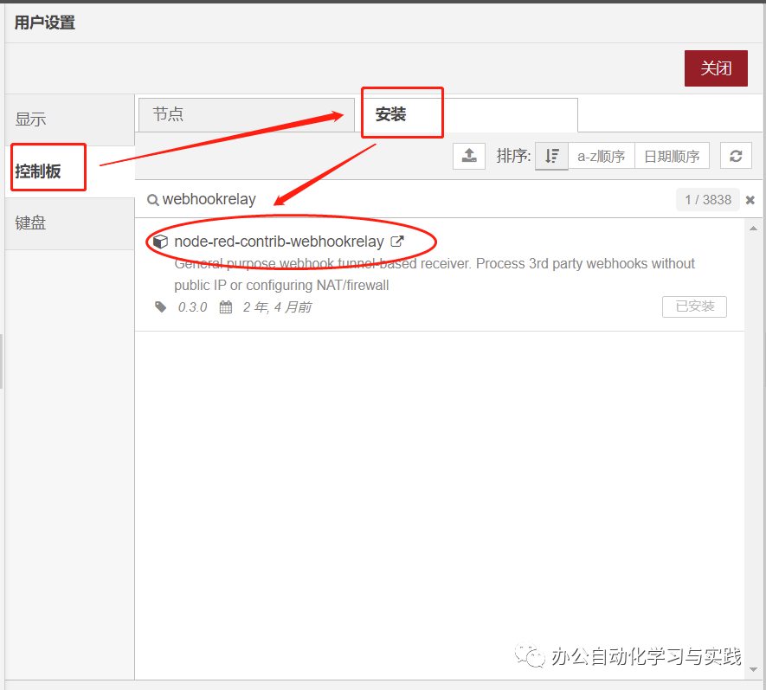The image size is (766, 690).
Task: Select the 控制板 sidebar section
Action: (69, 171)
